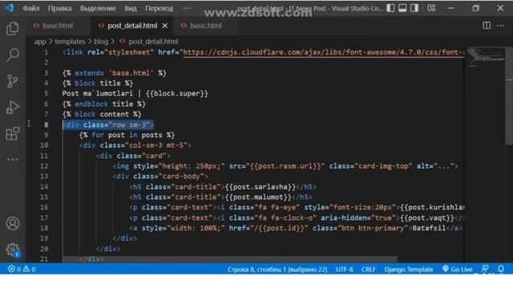This screenshot has height=289, width=513.
Task: Select language mode Django Template
Action: (x=409, y=270)
